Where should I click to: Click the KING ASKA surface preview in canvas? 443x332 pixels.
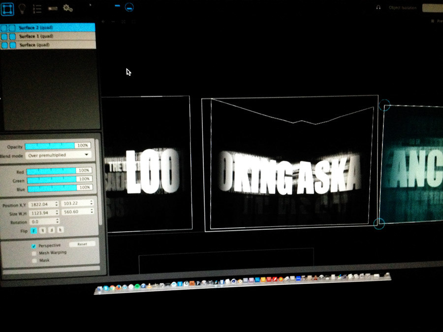click(x=289, y=164)
